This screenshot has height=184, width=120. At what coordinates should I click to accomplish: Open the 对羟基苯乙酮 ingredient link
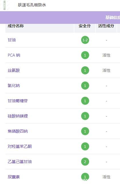pos(20,146)
